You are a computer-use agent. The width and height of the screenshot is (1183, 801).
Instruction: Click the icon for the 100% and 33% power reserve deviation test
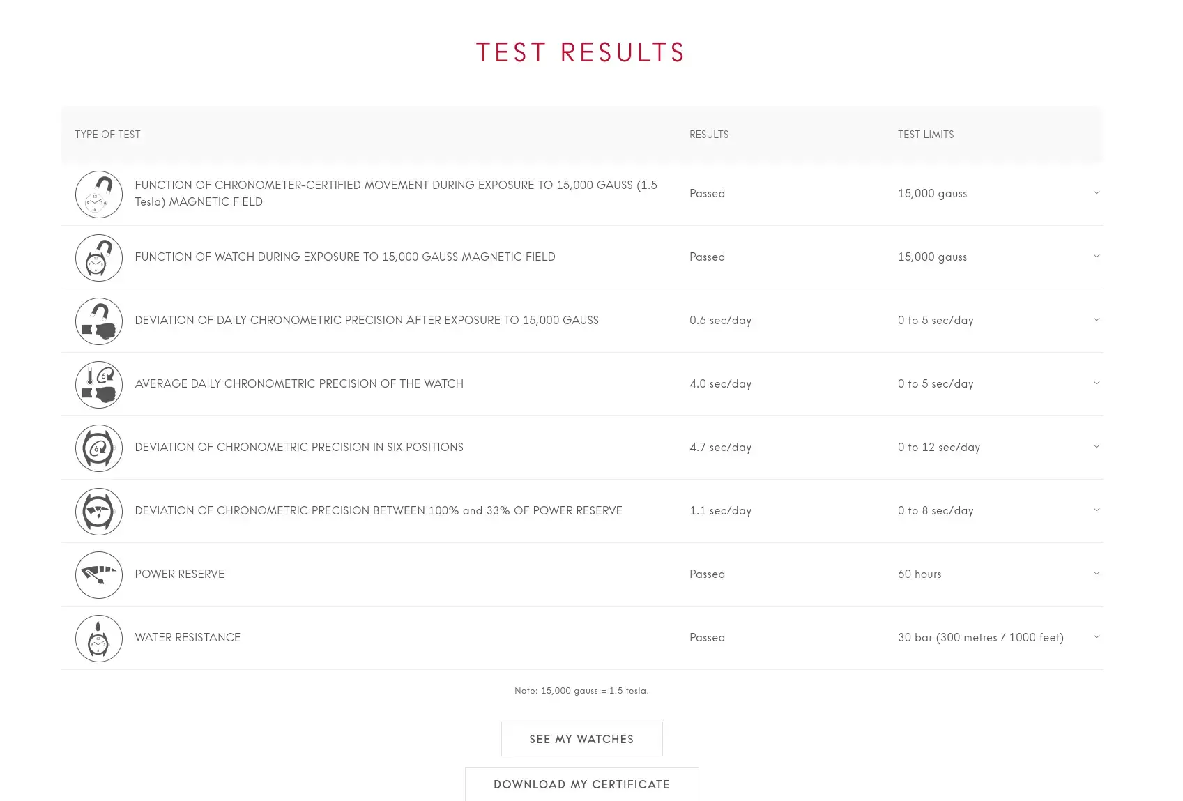click(x=99, y=512)
